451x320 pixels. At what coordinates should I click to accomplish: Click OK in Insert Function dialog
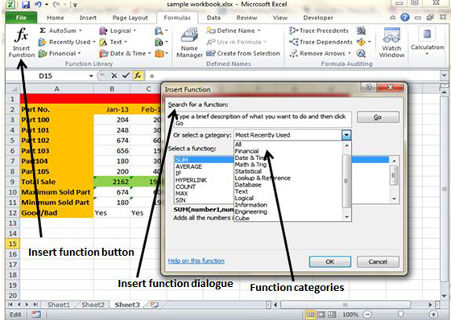tap(330, 261)
